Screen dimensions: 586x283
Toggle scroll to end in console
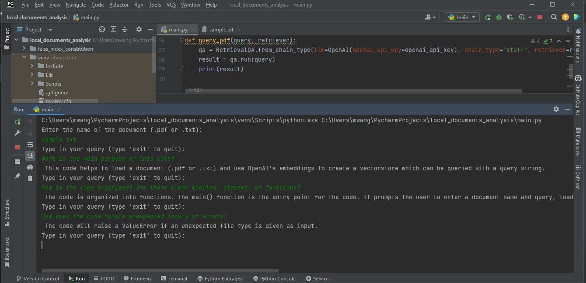[x=30, y=155]
